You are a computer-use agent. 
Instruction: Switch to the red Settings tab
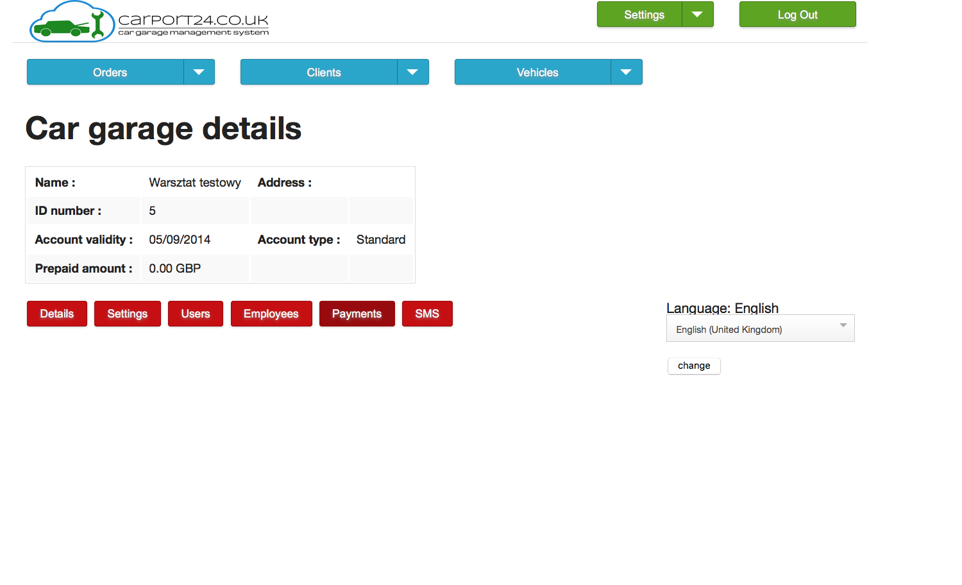(x=127, y=314)
